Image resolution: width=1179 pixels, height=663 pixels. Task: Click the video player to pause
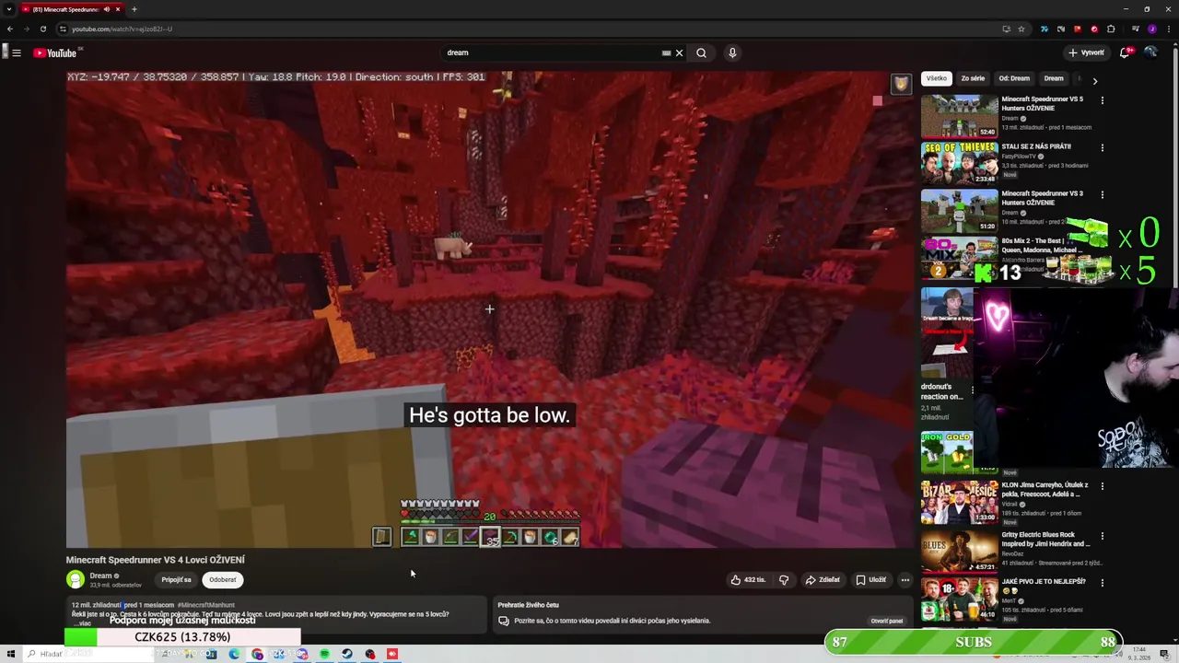click(x=489, y=309)
